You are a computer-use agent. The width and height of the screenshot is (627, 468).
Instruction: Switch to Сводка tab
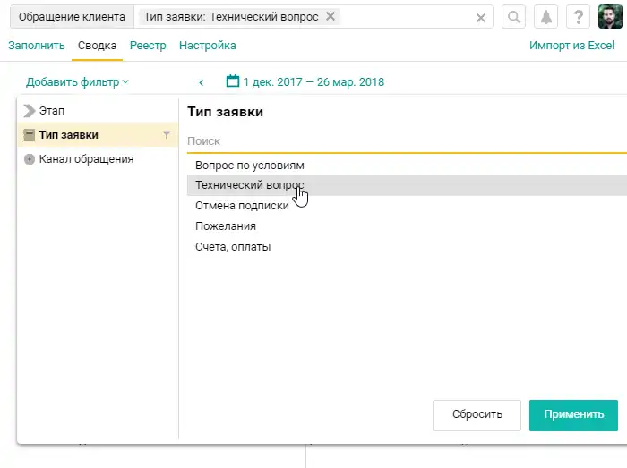[x=97, y=46]
